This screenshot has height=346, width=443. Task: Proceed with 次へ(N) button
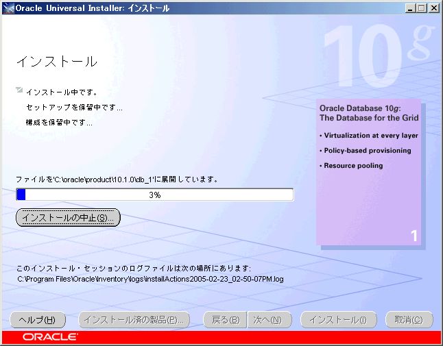[270, 320]
